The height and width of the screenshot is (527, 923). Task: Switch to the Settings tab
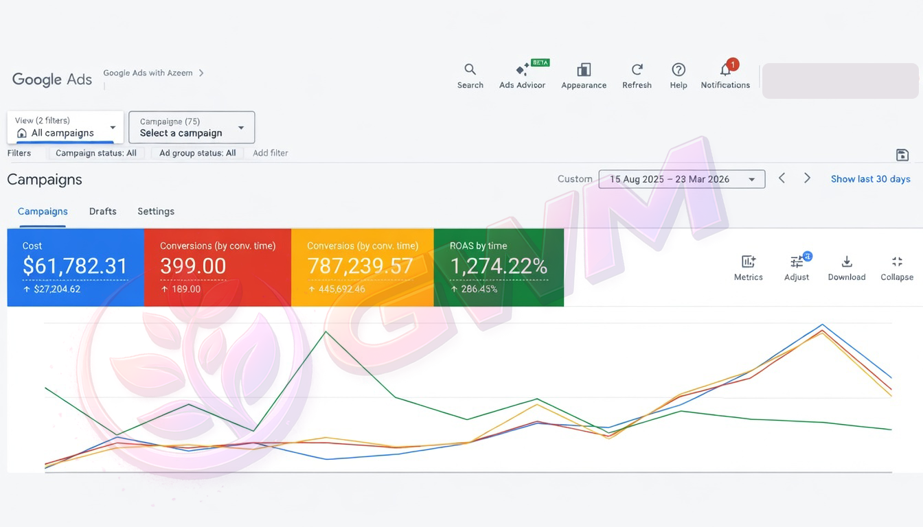pyautogui.click(x=156, y=211)
